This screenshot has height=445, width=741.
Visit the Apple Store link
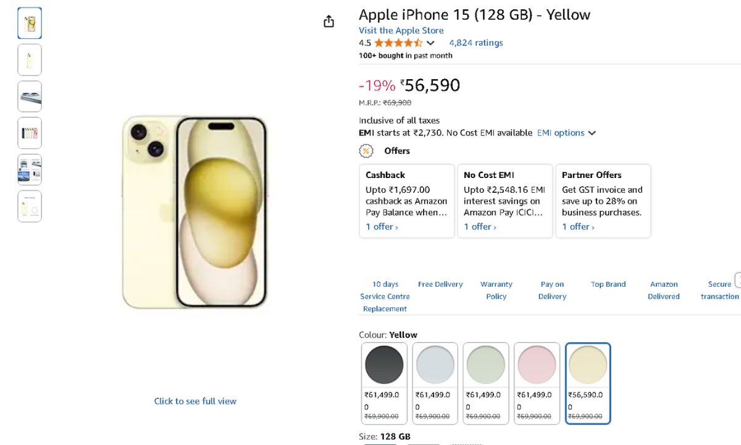401,30
